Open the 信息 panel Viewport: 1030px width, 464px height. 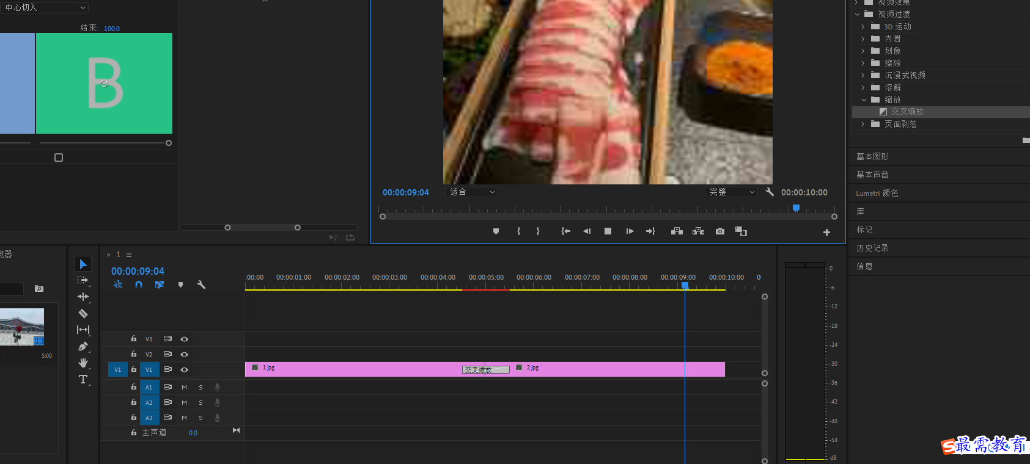pyautogui.click(x=864, y=266)
